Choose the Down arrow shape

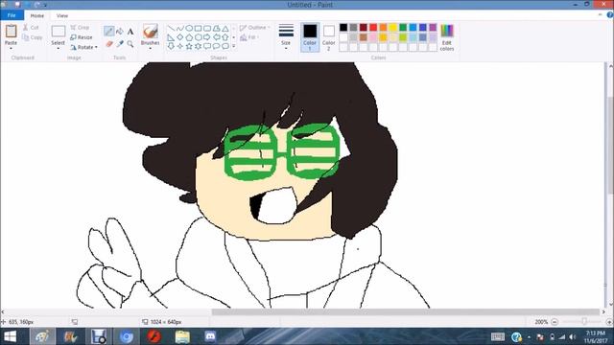(x=171, y=46)
